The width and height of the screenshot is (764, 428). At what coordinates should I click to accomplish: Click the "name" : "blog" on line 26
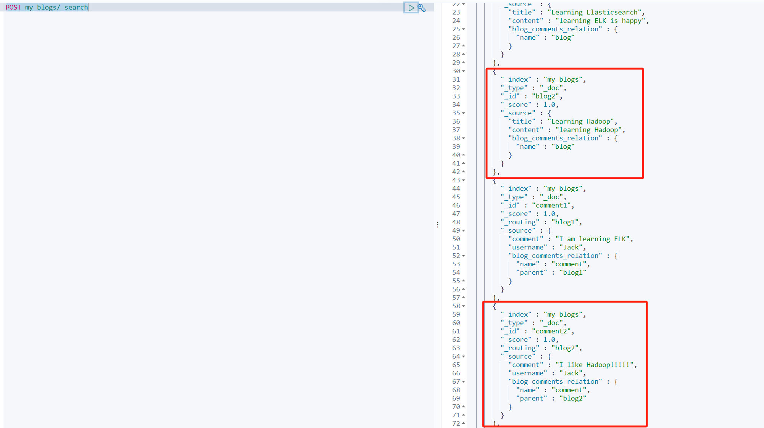point(545,37)
